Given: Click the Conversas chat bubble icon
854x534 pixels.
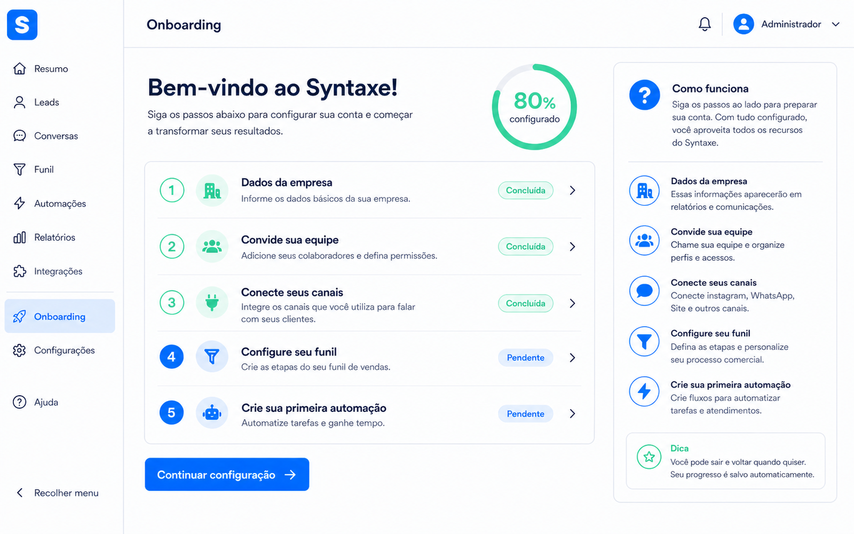Looking at the screenshot, I should (20, 136).
